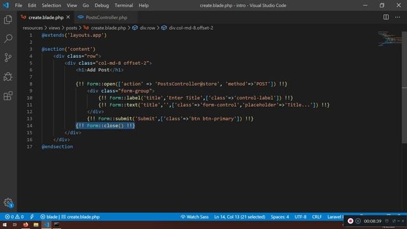Open the Terminal menu

pos(124,5)
